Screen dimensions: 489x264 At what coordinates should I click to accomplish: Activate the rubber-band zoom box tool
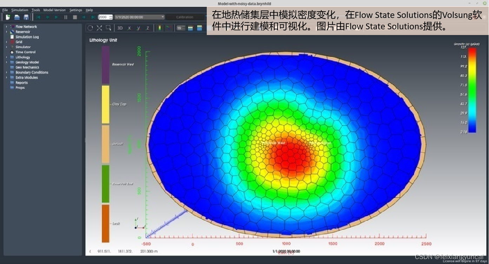point(108,28)
